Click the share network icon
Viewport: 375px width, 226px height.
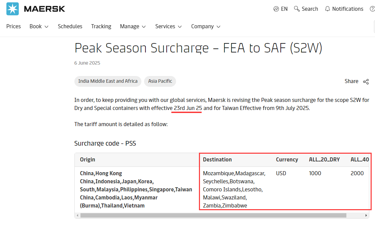[x=366, y=81]
